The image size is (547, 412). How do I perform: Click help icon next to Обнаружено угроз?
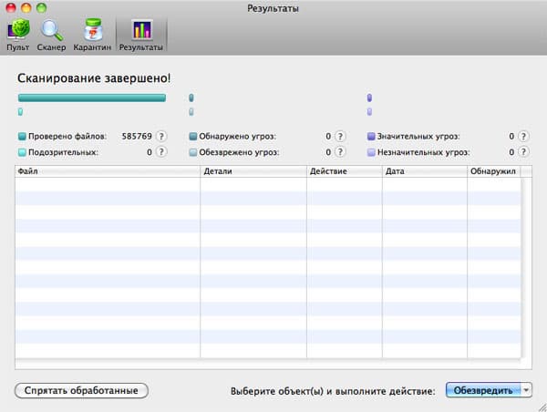pyautogui.click(x=340, y=137)
